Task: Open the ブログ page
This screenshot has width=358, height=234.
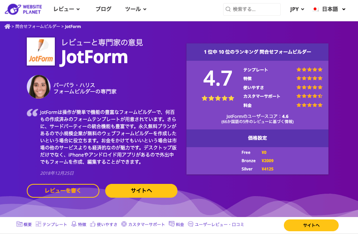Action: (103, 9)
